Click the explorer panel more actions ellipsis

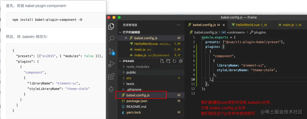coord(178,25)
